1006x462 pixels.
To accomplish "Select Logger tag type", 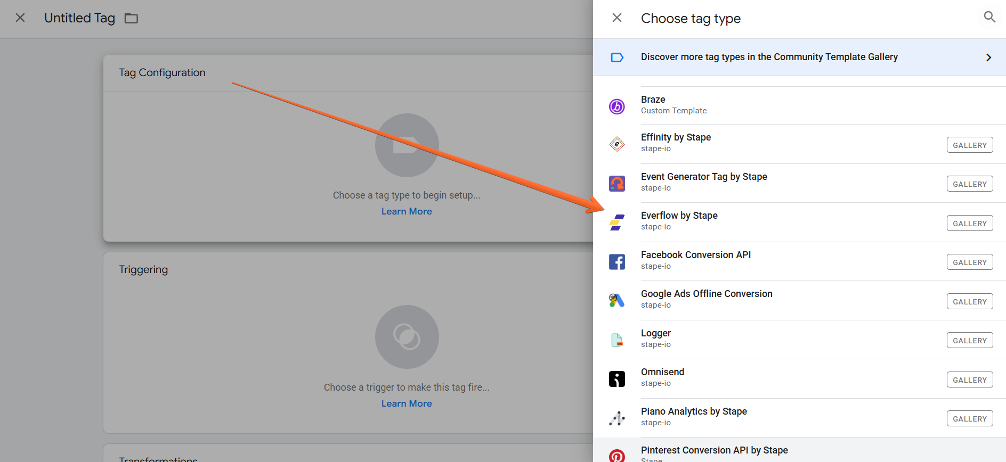I will click(799, 340).
